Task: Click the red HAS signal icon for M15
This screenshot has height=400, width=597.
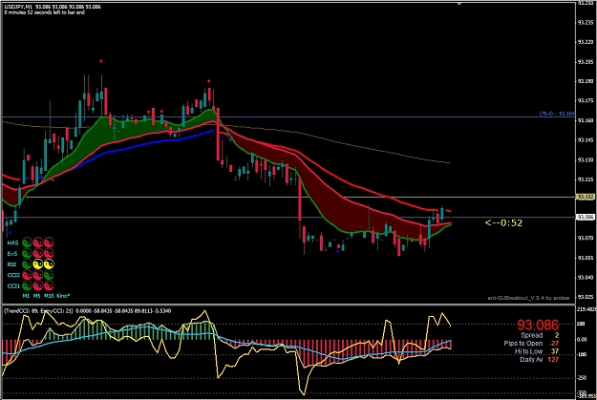Action: (x=49, y=242)
